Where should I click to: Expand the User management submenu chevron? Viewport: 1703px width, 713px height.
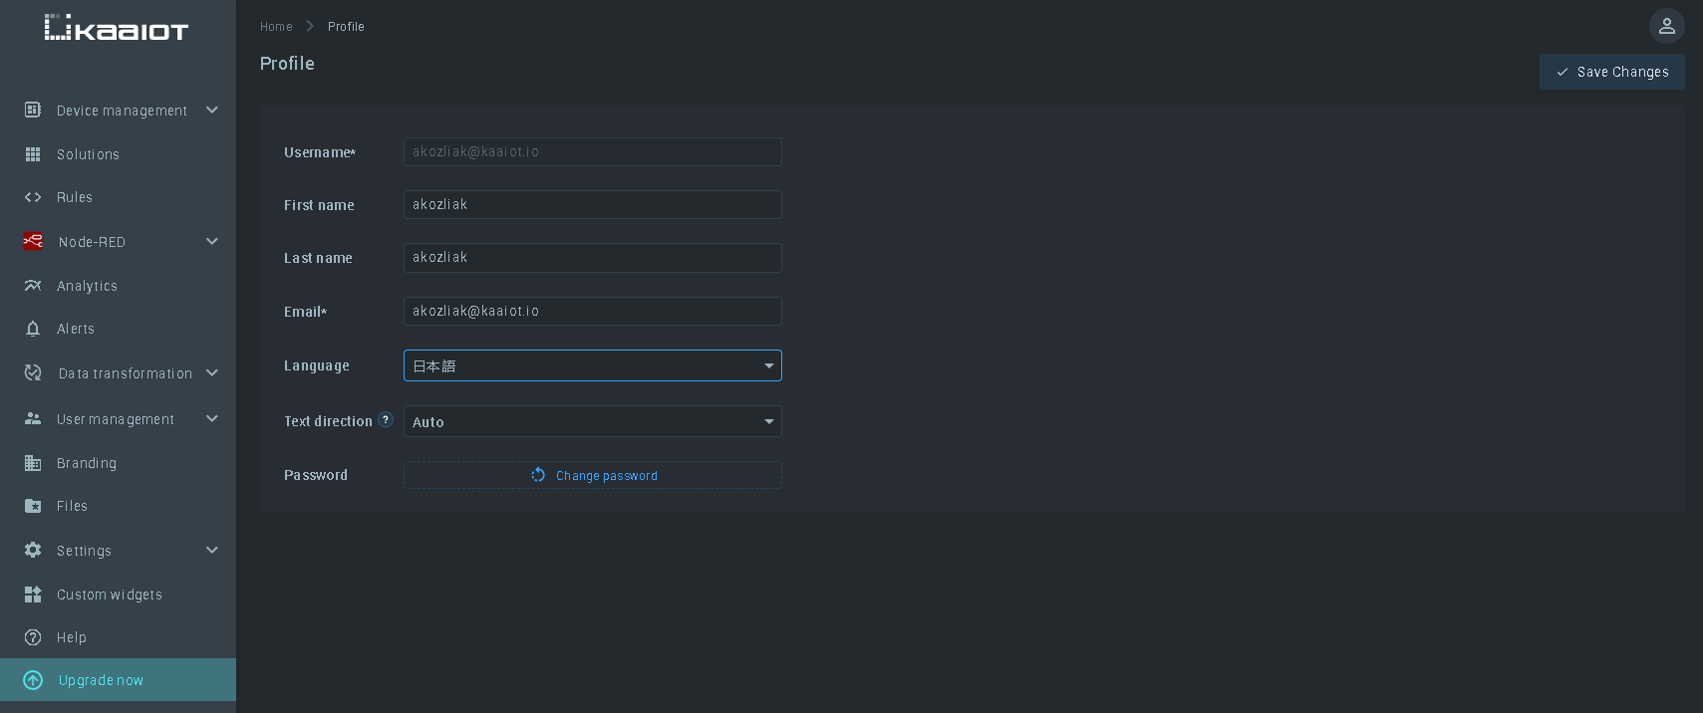click(211, 418)
